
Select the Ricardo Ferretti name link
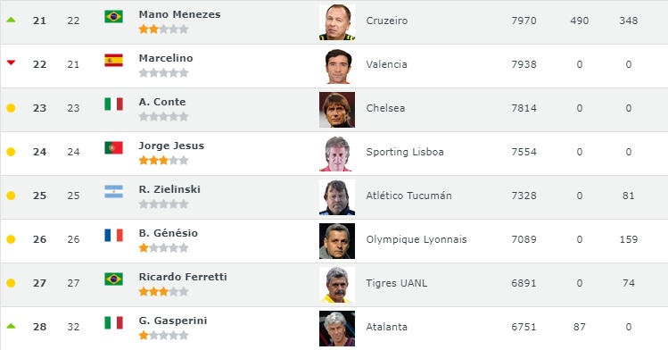[x=183, y=277]
